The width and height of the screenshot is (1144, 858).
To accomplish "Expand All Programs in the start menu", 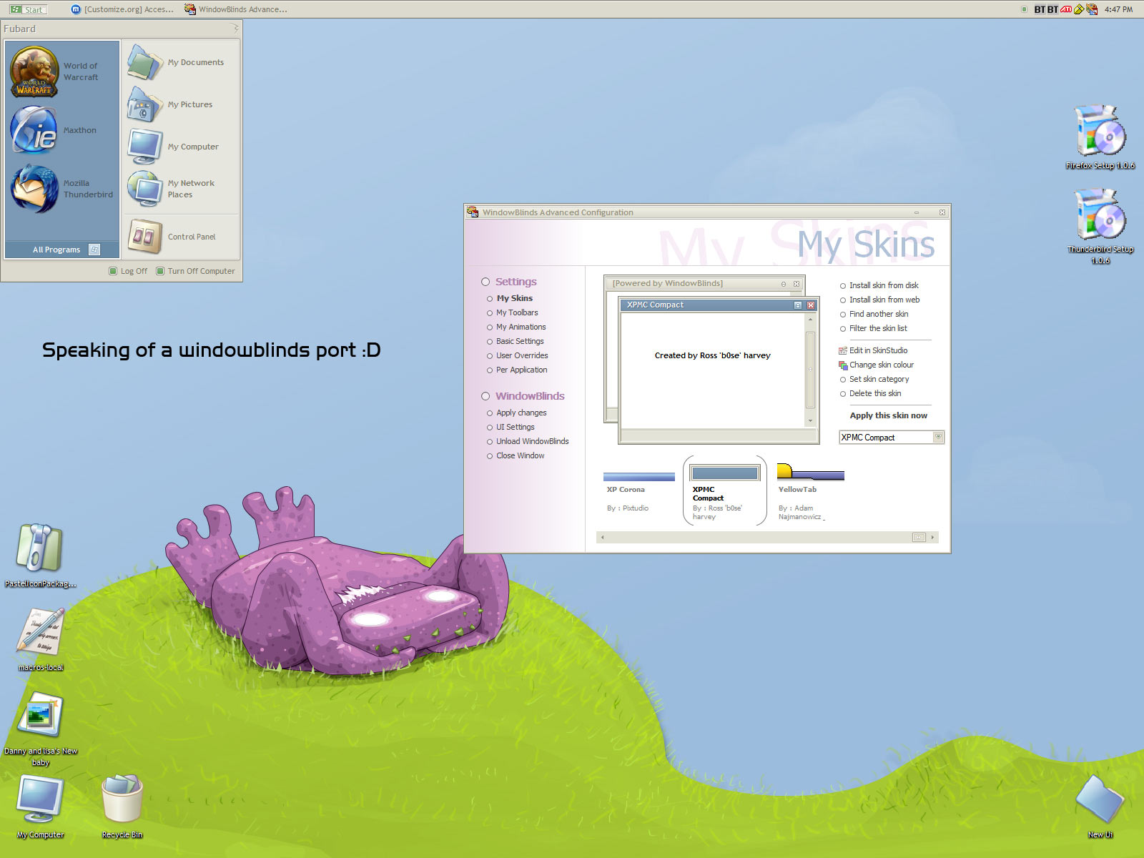I will click(x=62, y=250).
